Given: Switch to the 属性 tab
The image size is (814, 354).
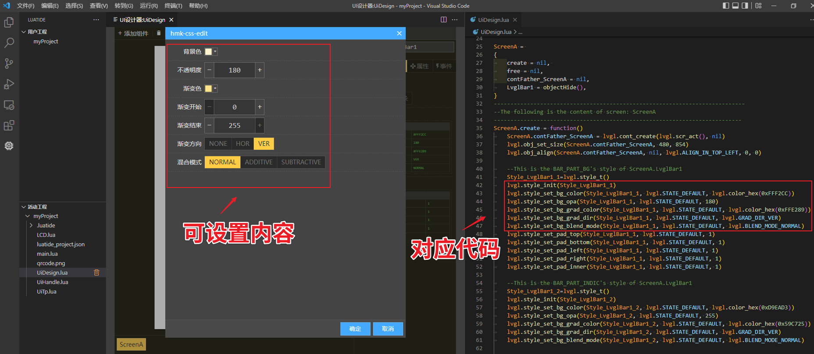Looking at the screenshot, I should tap(420, 66).
